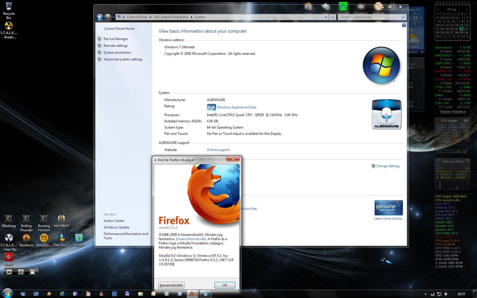Click OK in the Firefox about dialog
This screenshot has width=477, height=298.
coord(225,285)
